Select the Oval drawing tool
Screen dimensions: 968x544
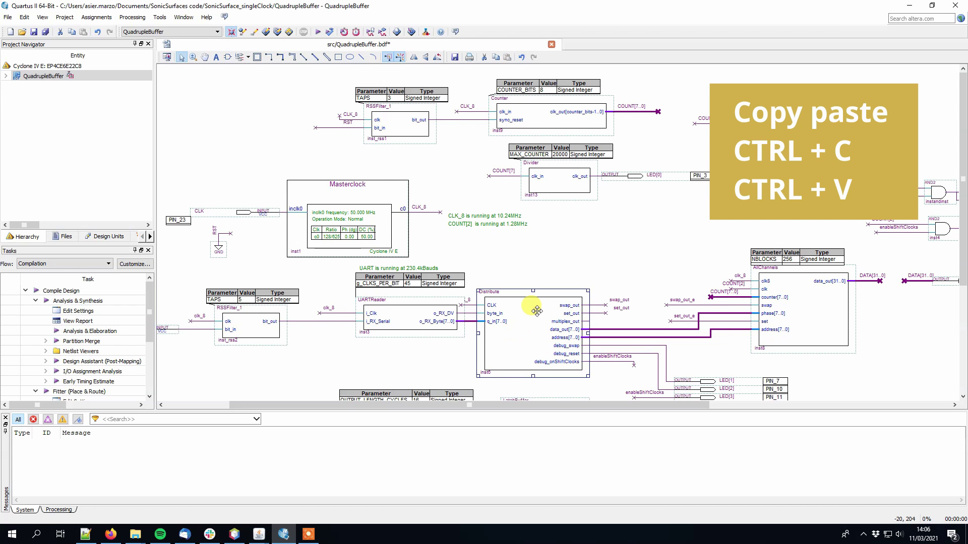[350, 57]
